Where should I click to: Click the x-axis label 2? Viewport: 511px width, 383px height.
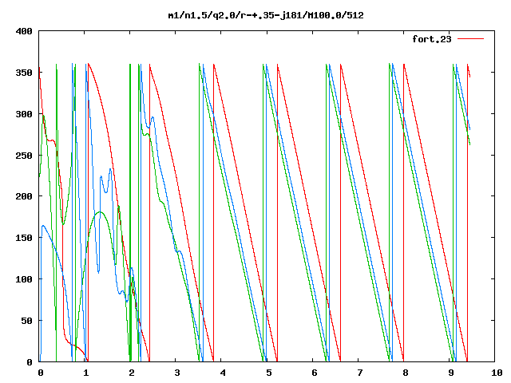pos(131,373)
